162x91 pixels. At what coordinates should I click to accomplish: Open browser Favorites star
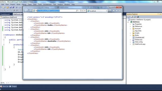coord(117,11)
